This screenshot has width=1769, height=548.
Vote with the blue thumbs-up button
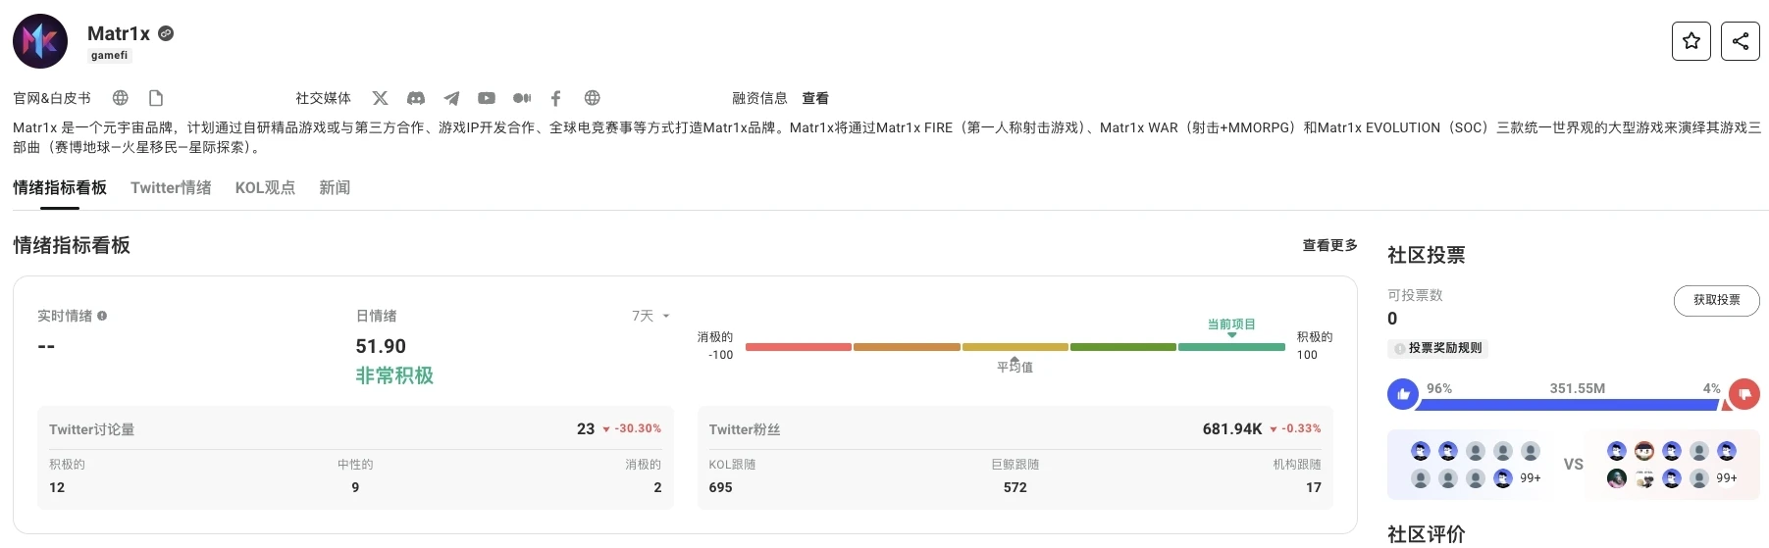coord(1403,394)
